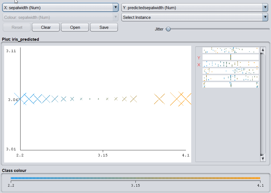271x193 pixels.
Task: Click the Jitter slider handle
Action: [x=168, y=29]
